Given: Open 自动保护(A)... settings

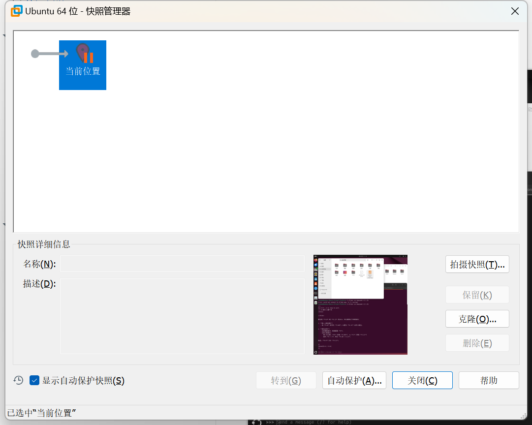Looking at the screenshot, I should coord(354,380).
